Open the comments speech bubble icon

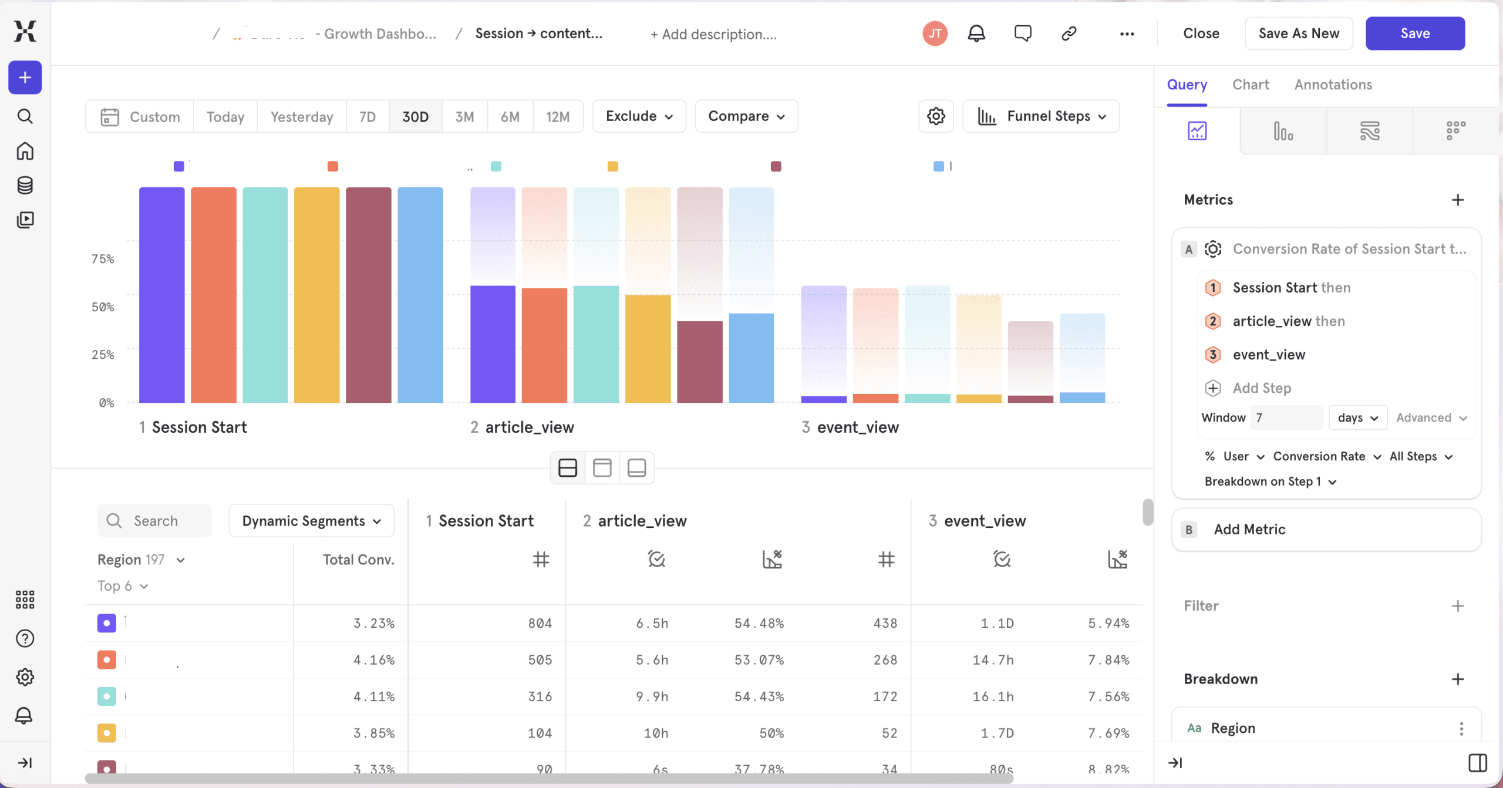point(1022,33)
